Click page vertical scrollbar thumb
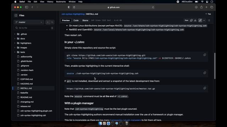Viewport: 227px width, 127px height. (x=215, y=66)
